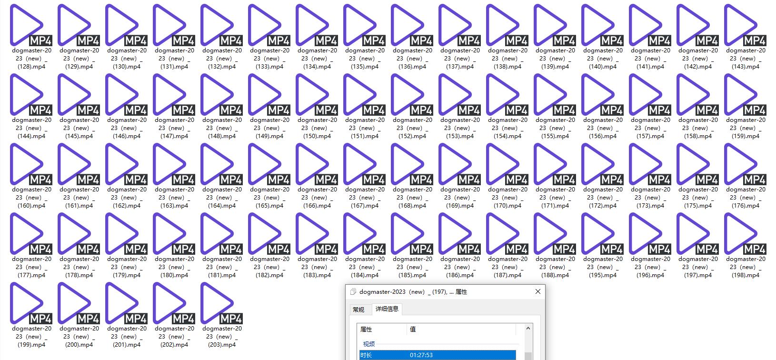
Task: Click the scroll up arrow in properties list
Action: 528,329
